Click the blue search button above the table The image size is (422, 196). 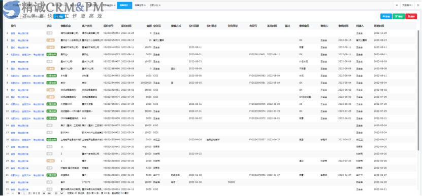59,16
